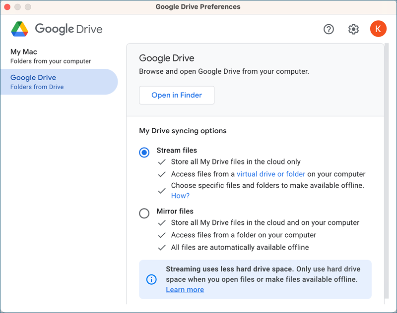Screen dimensions: 397x313
Task: Click 'All files are automatically available offline'
Action: point(240,247)
